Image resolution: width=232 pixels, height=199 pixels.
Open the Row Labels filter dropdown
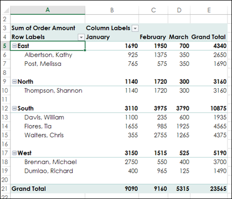[81, 37]
